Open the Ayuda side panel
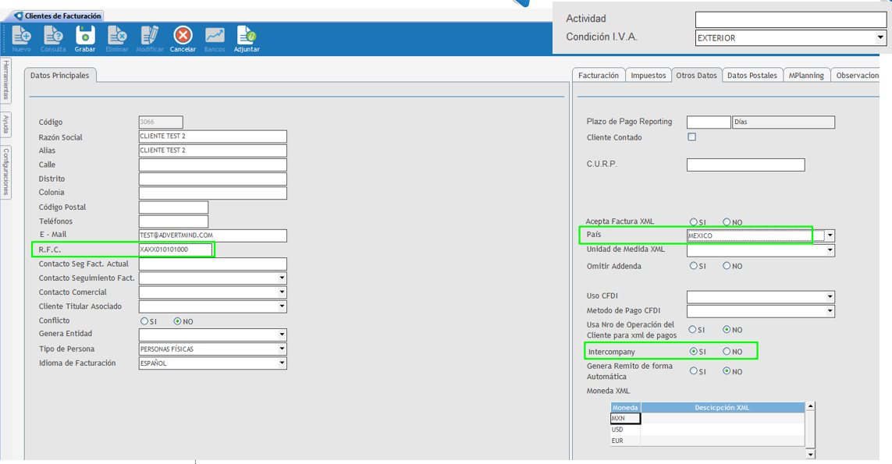 coord(5,124)
